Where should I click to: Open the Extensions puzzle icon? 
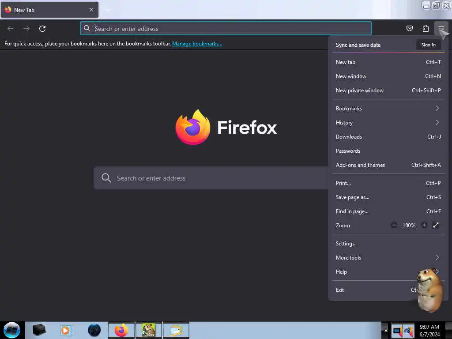[x=426, y=28]
